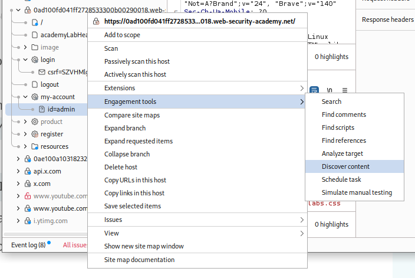The height and width of the screenshot is (278, 415).
Task: Click the csrf envelope request icon
Action: coord(42,72)
